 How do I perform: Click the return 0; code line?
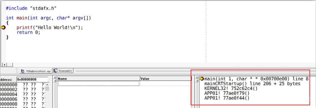pyautogui.click(x=29, y=32)
